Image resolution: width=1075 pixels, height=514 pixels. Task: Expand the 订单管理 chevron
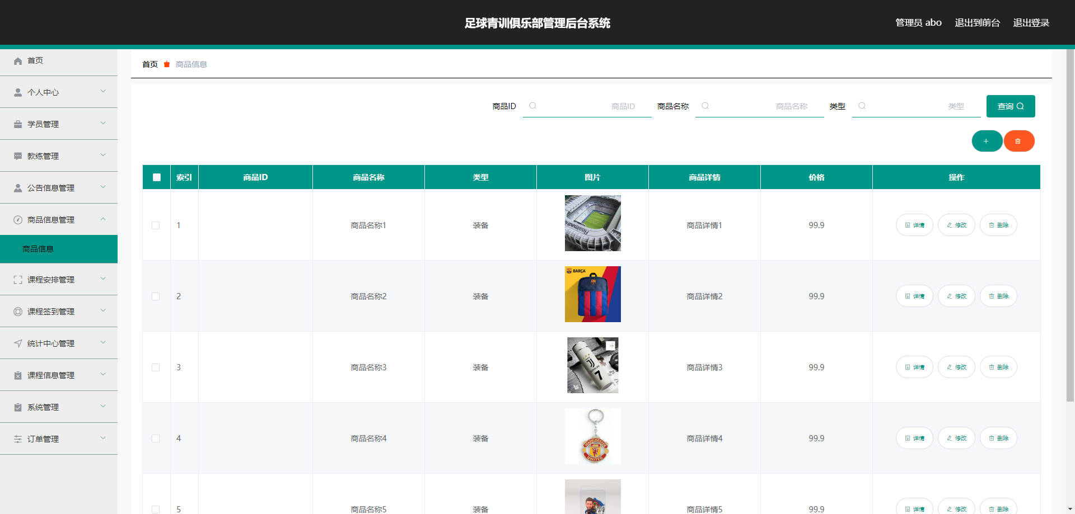tap(103, 438)
